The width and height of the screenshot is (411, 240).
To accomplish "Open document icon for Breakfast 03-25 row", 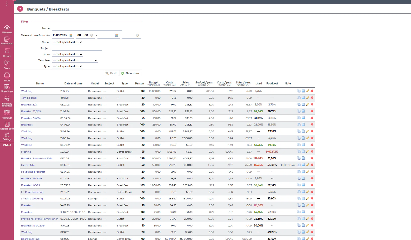I will pos(303,185).
